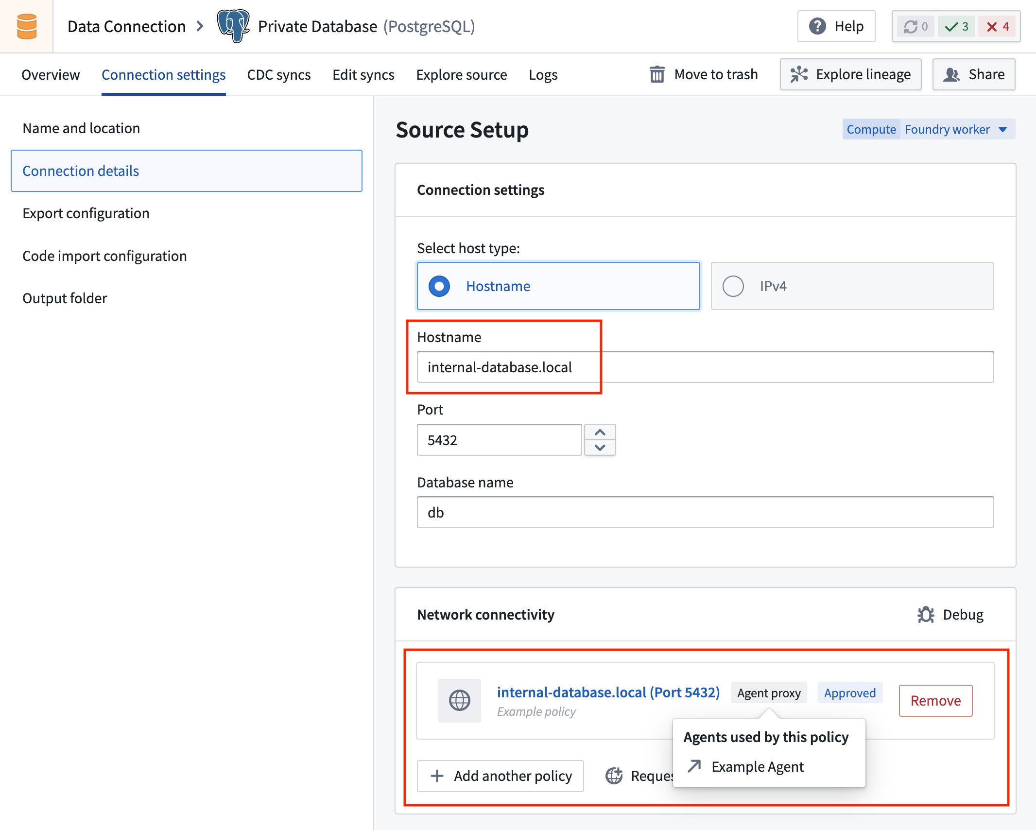
Task: Click the Help question mark icon
Action: click(818, 26)
